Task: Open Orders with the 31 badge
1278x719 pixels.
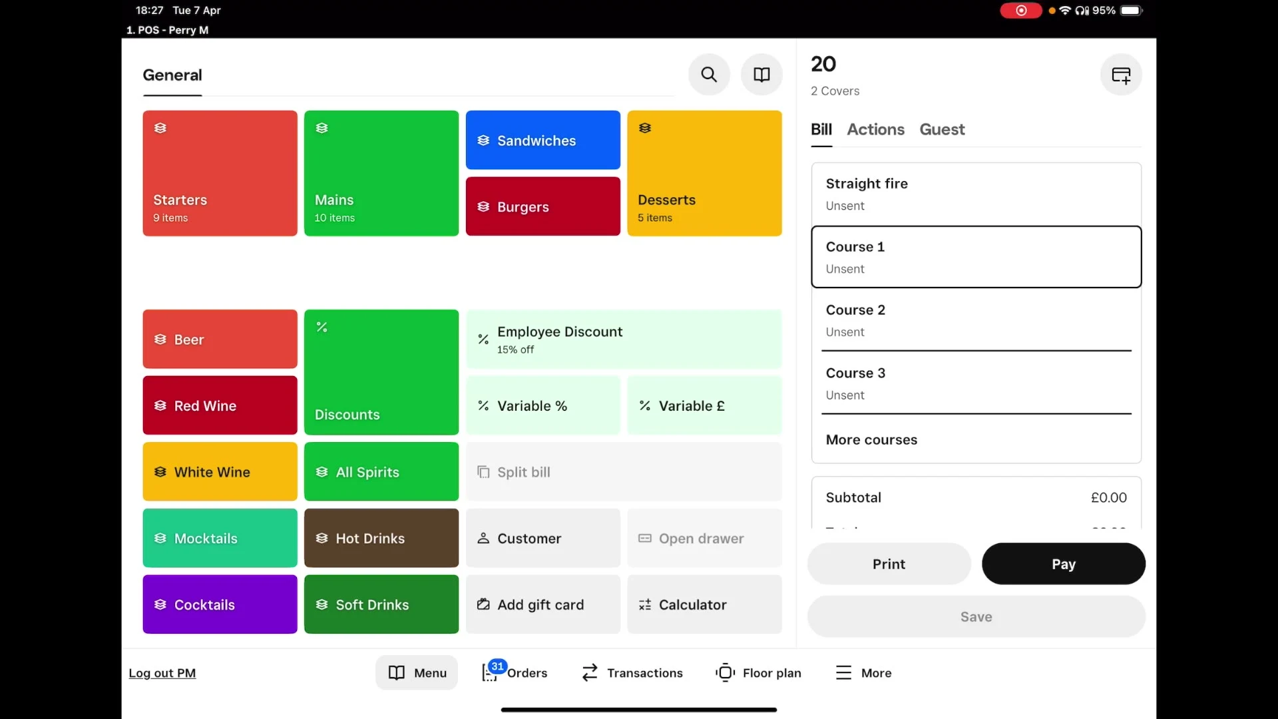Action: click(515, 672)
